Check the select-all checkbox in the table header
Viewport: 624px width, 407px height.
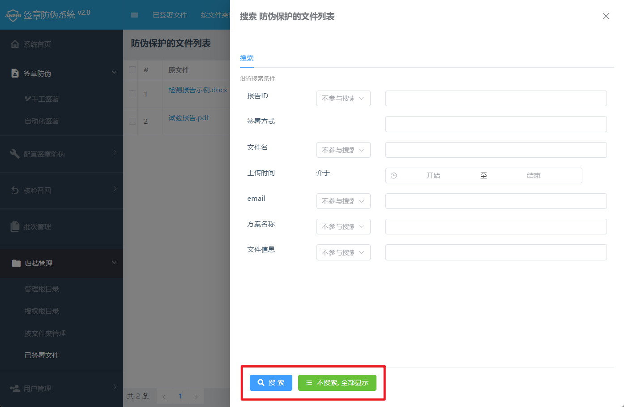point(132,70)
